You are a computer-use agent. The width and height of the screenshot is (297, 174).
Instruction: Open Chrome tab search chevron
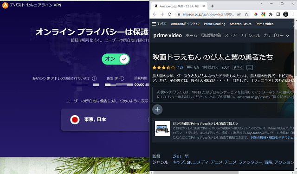tap(261, 4)
